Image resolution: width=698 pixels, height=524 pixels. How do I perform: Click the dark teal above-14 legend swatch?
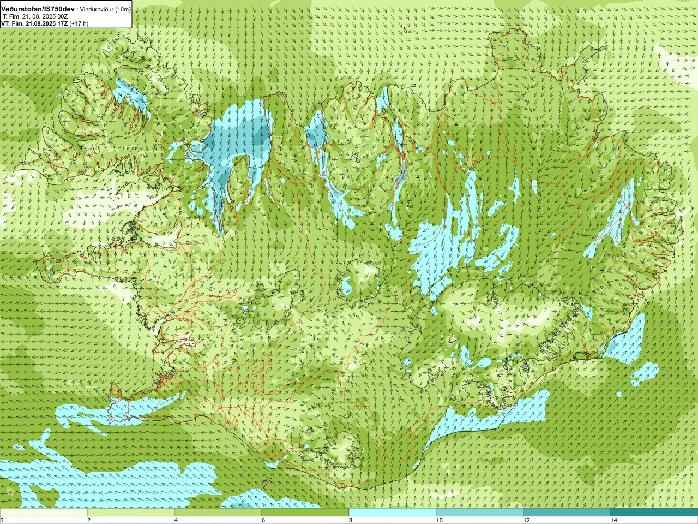(x=654, y=513)
